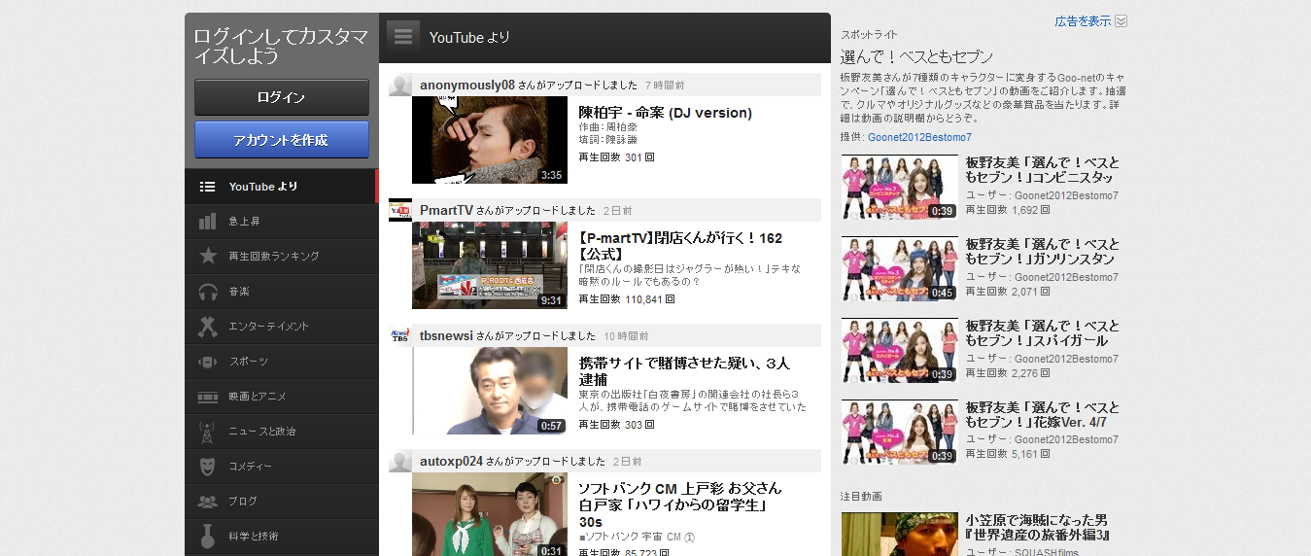Image resolution: width=1311 pixels, height=556 pixels.
Task: Open PmartTV uploader link
Action: click(447, 211)
